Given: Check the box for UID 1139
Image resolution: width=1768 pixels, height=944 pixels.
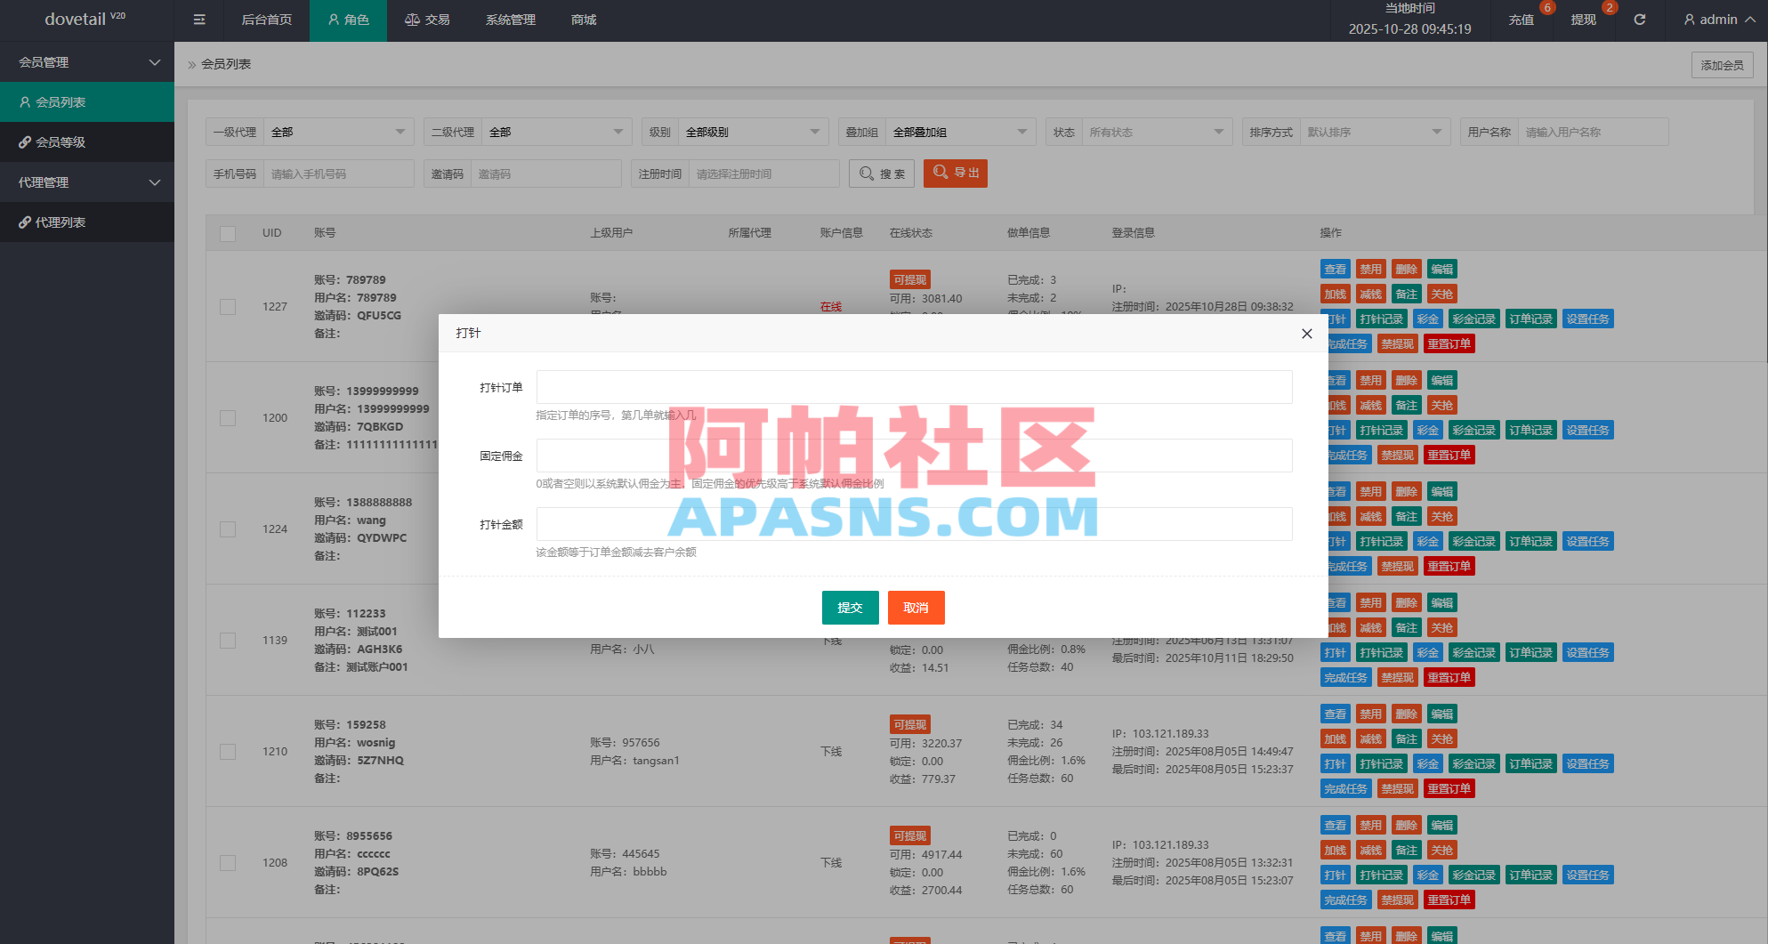Looking at the screenshot, I should (x=228, y=641).
